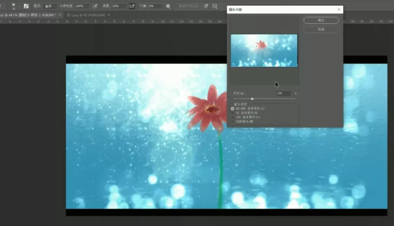Enable airbrush build-up effect icon
Viewport: 394px width, 226px height.
(132, 6)
